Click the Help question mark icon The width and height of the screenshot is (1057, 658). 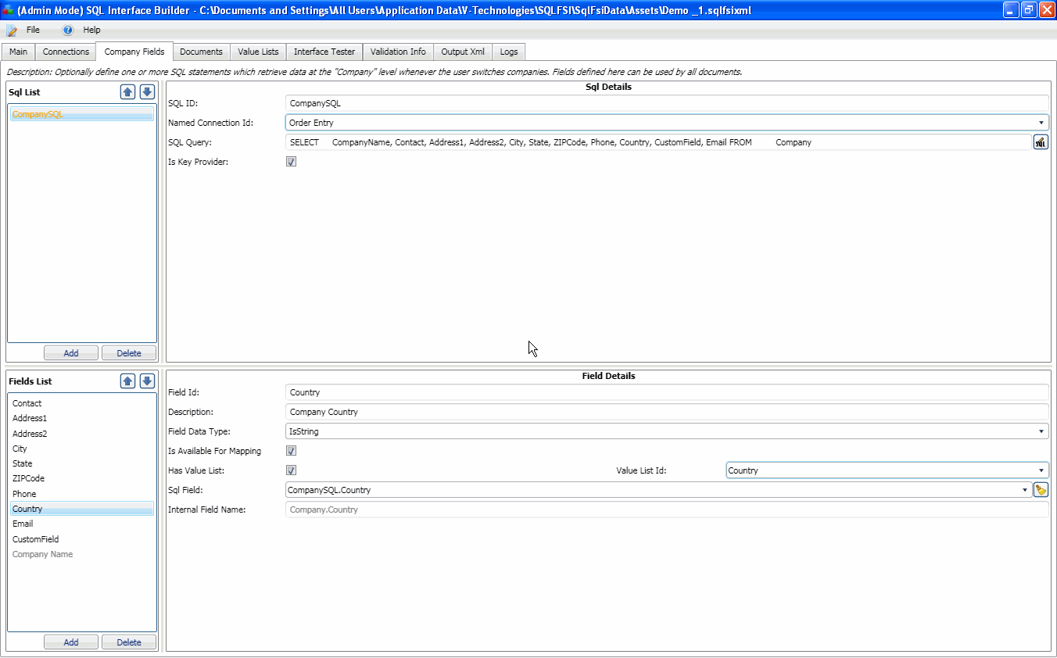click(68, 30)
